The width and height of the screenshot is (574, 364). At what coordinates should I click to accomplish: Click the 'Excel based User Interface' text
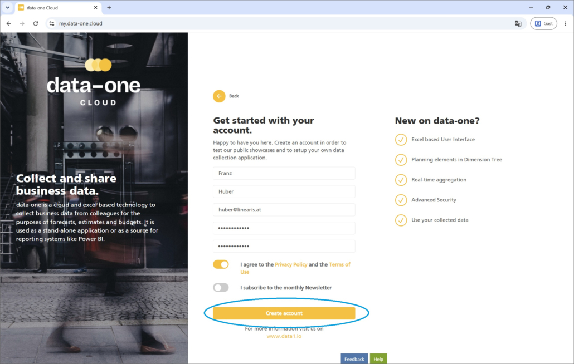click(x=443, y=140)
